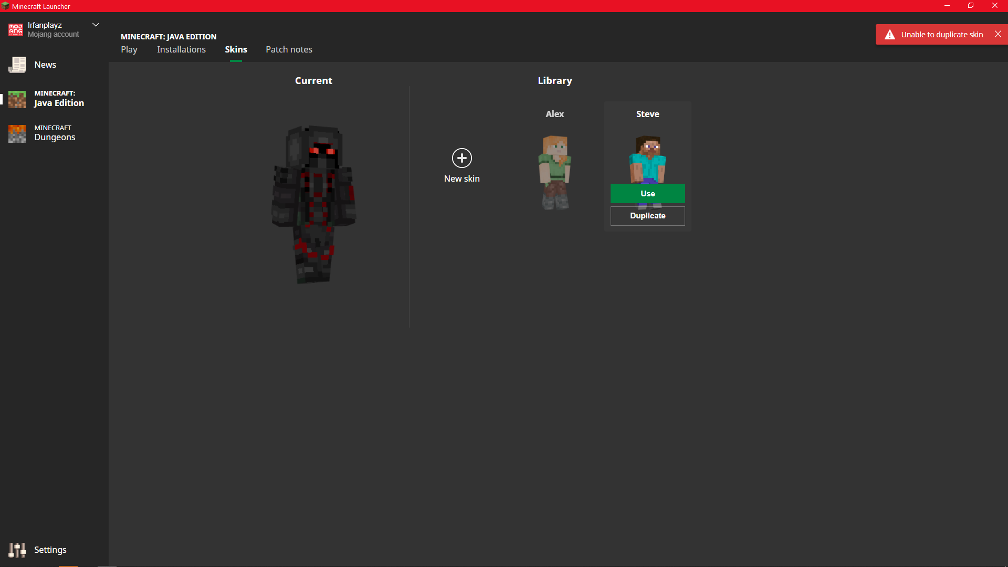Open the Minecraft Dungeons icon
This screenshot has height=567, width=1008.
tap(17, 133)
